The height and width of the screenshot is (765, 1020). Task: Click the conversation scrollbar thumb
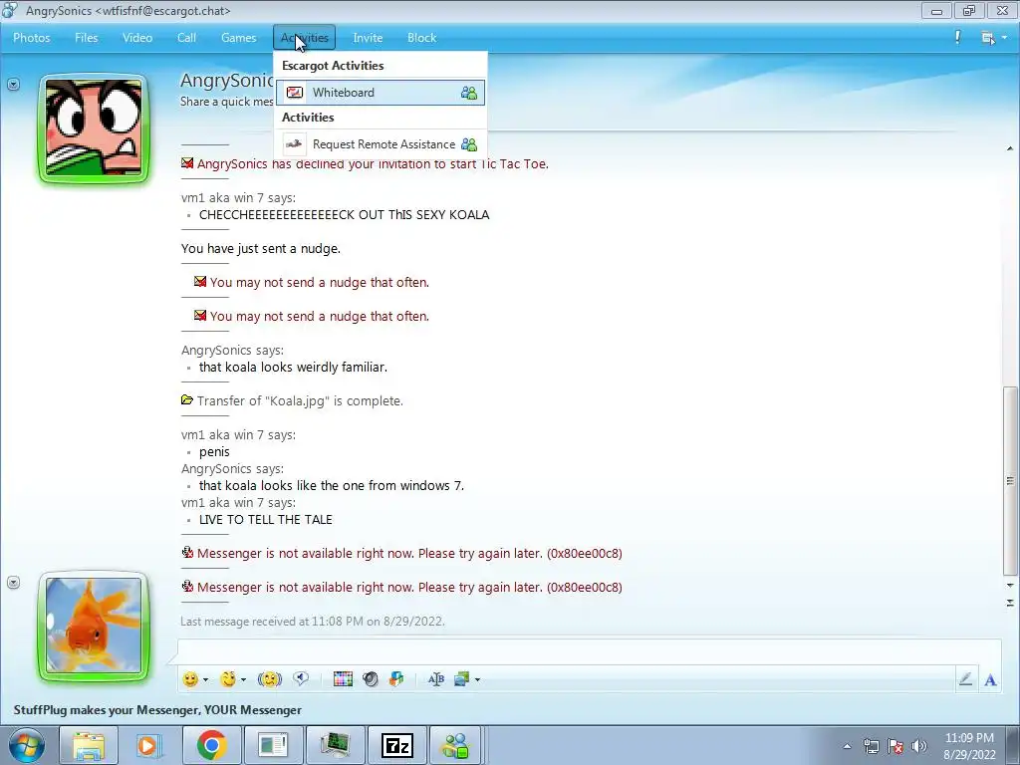[1010, 481]
